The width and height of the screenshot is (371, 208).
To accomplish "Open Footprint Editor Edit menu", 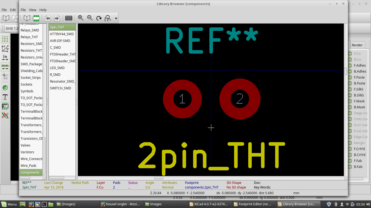I will (x=13, y=10).
